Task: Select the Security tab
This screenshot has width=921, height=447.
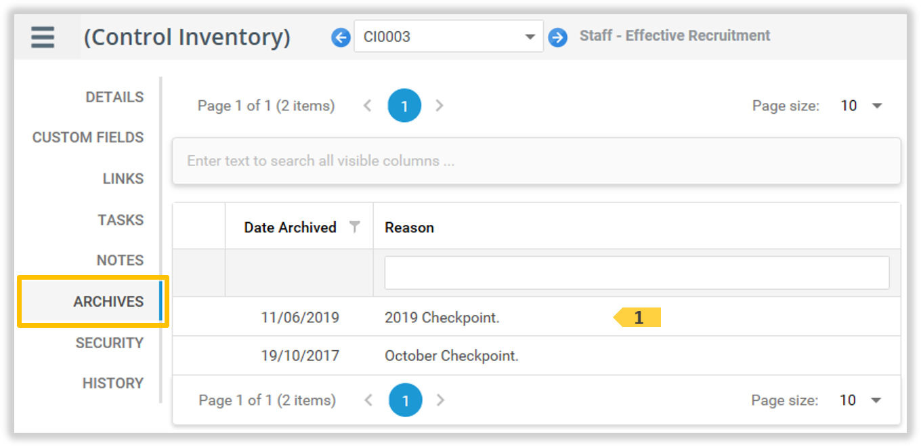Action: coord(110,343)
